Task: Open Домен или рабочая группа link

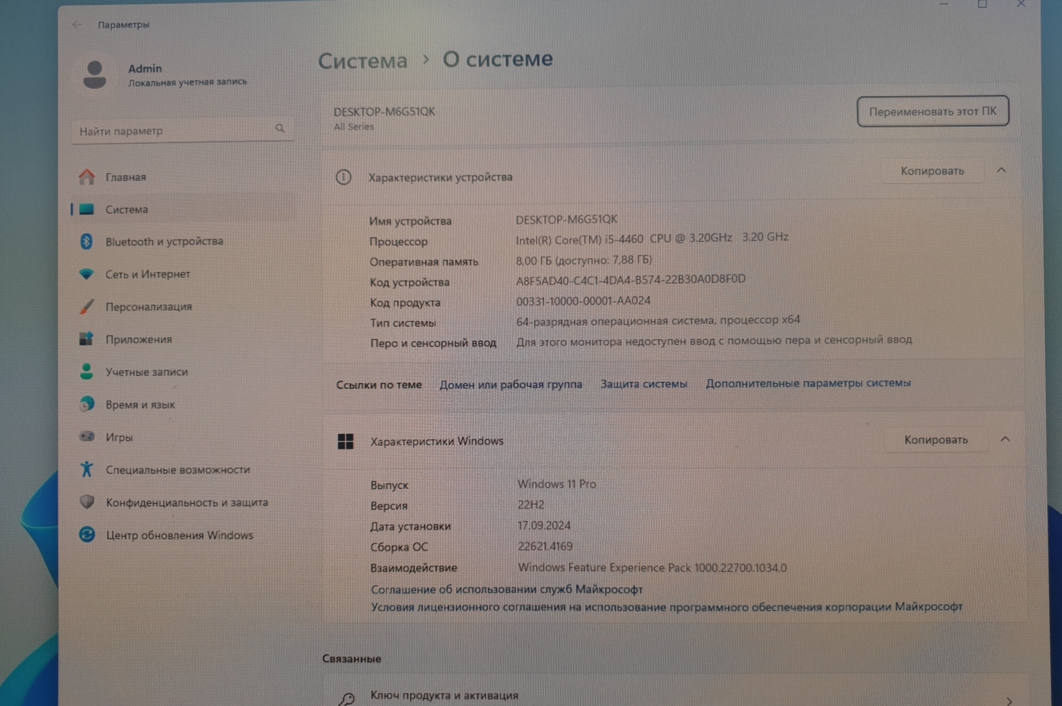Action: (511, 384)
